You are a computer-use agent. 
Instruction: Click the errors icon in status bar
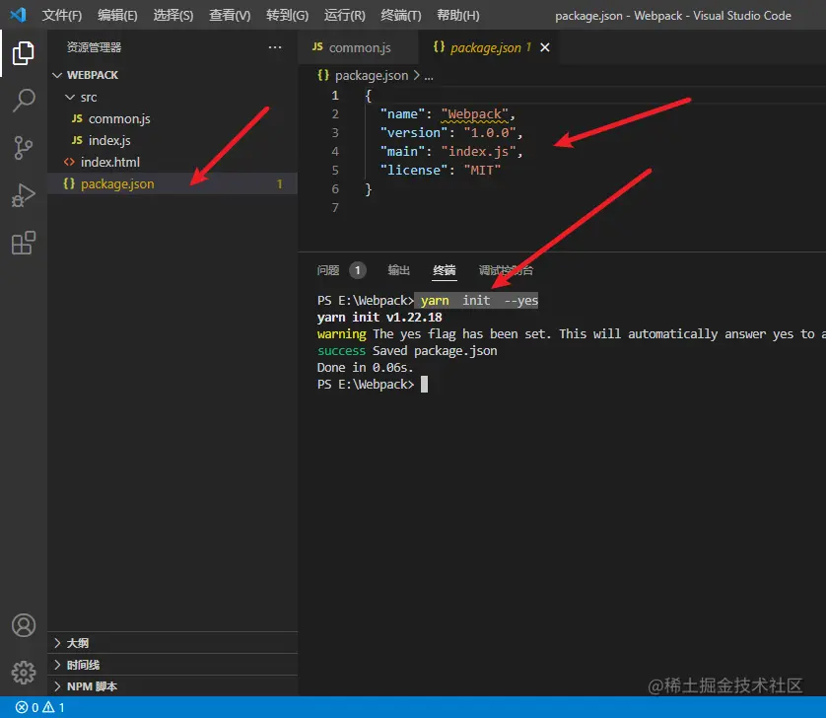pyautogui.click(x=22, y=707)
